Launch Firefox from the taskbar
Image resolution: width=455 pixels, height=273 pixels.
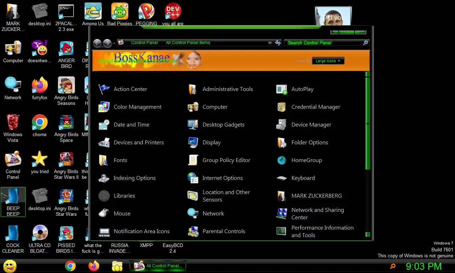94,266
